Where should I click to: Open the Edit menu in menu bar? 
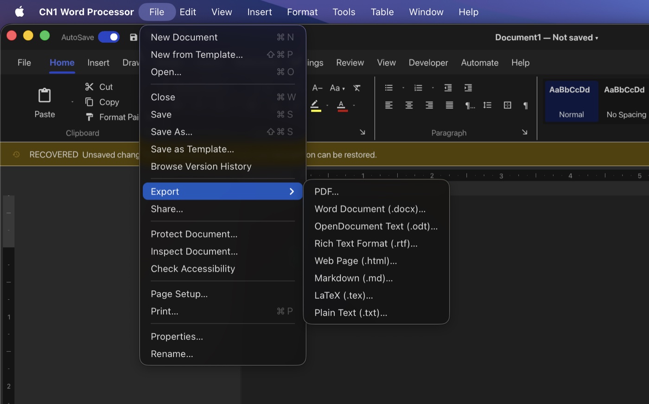(x=188, y=12)
